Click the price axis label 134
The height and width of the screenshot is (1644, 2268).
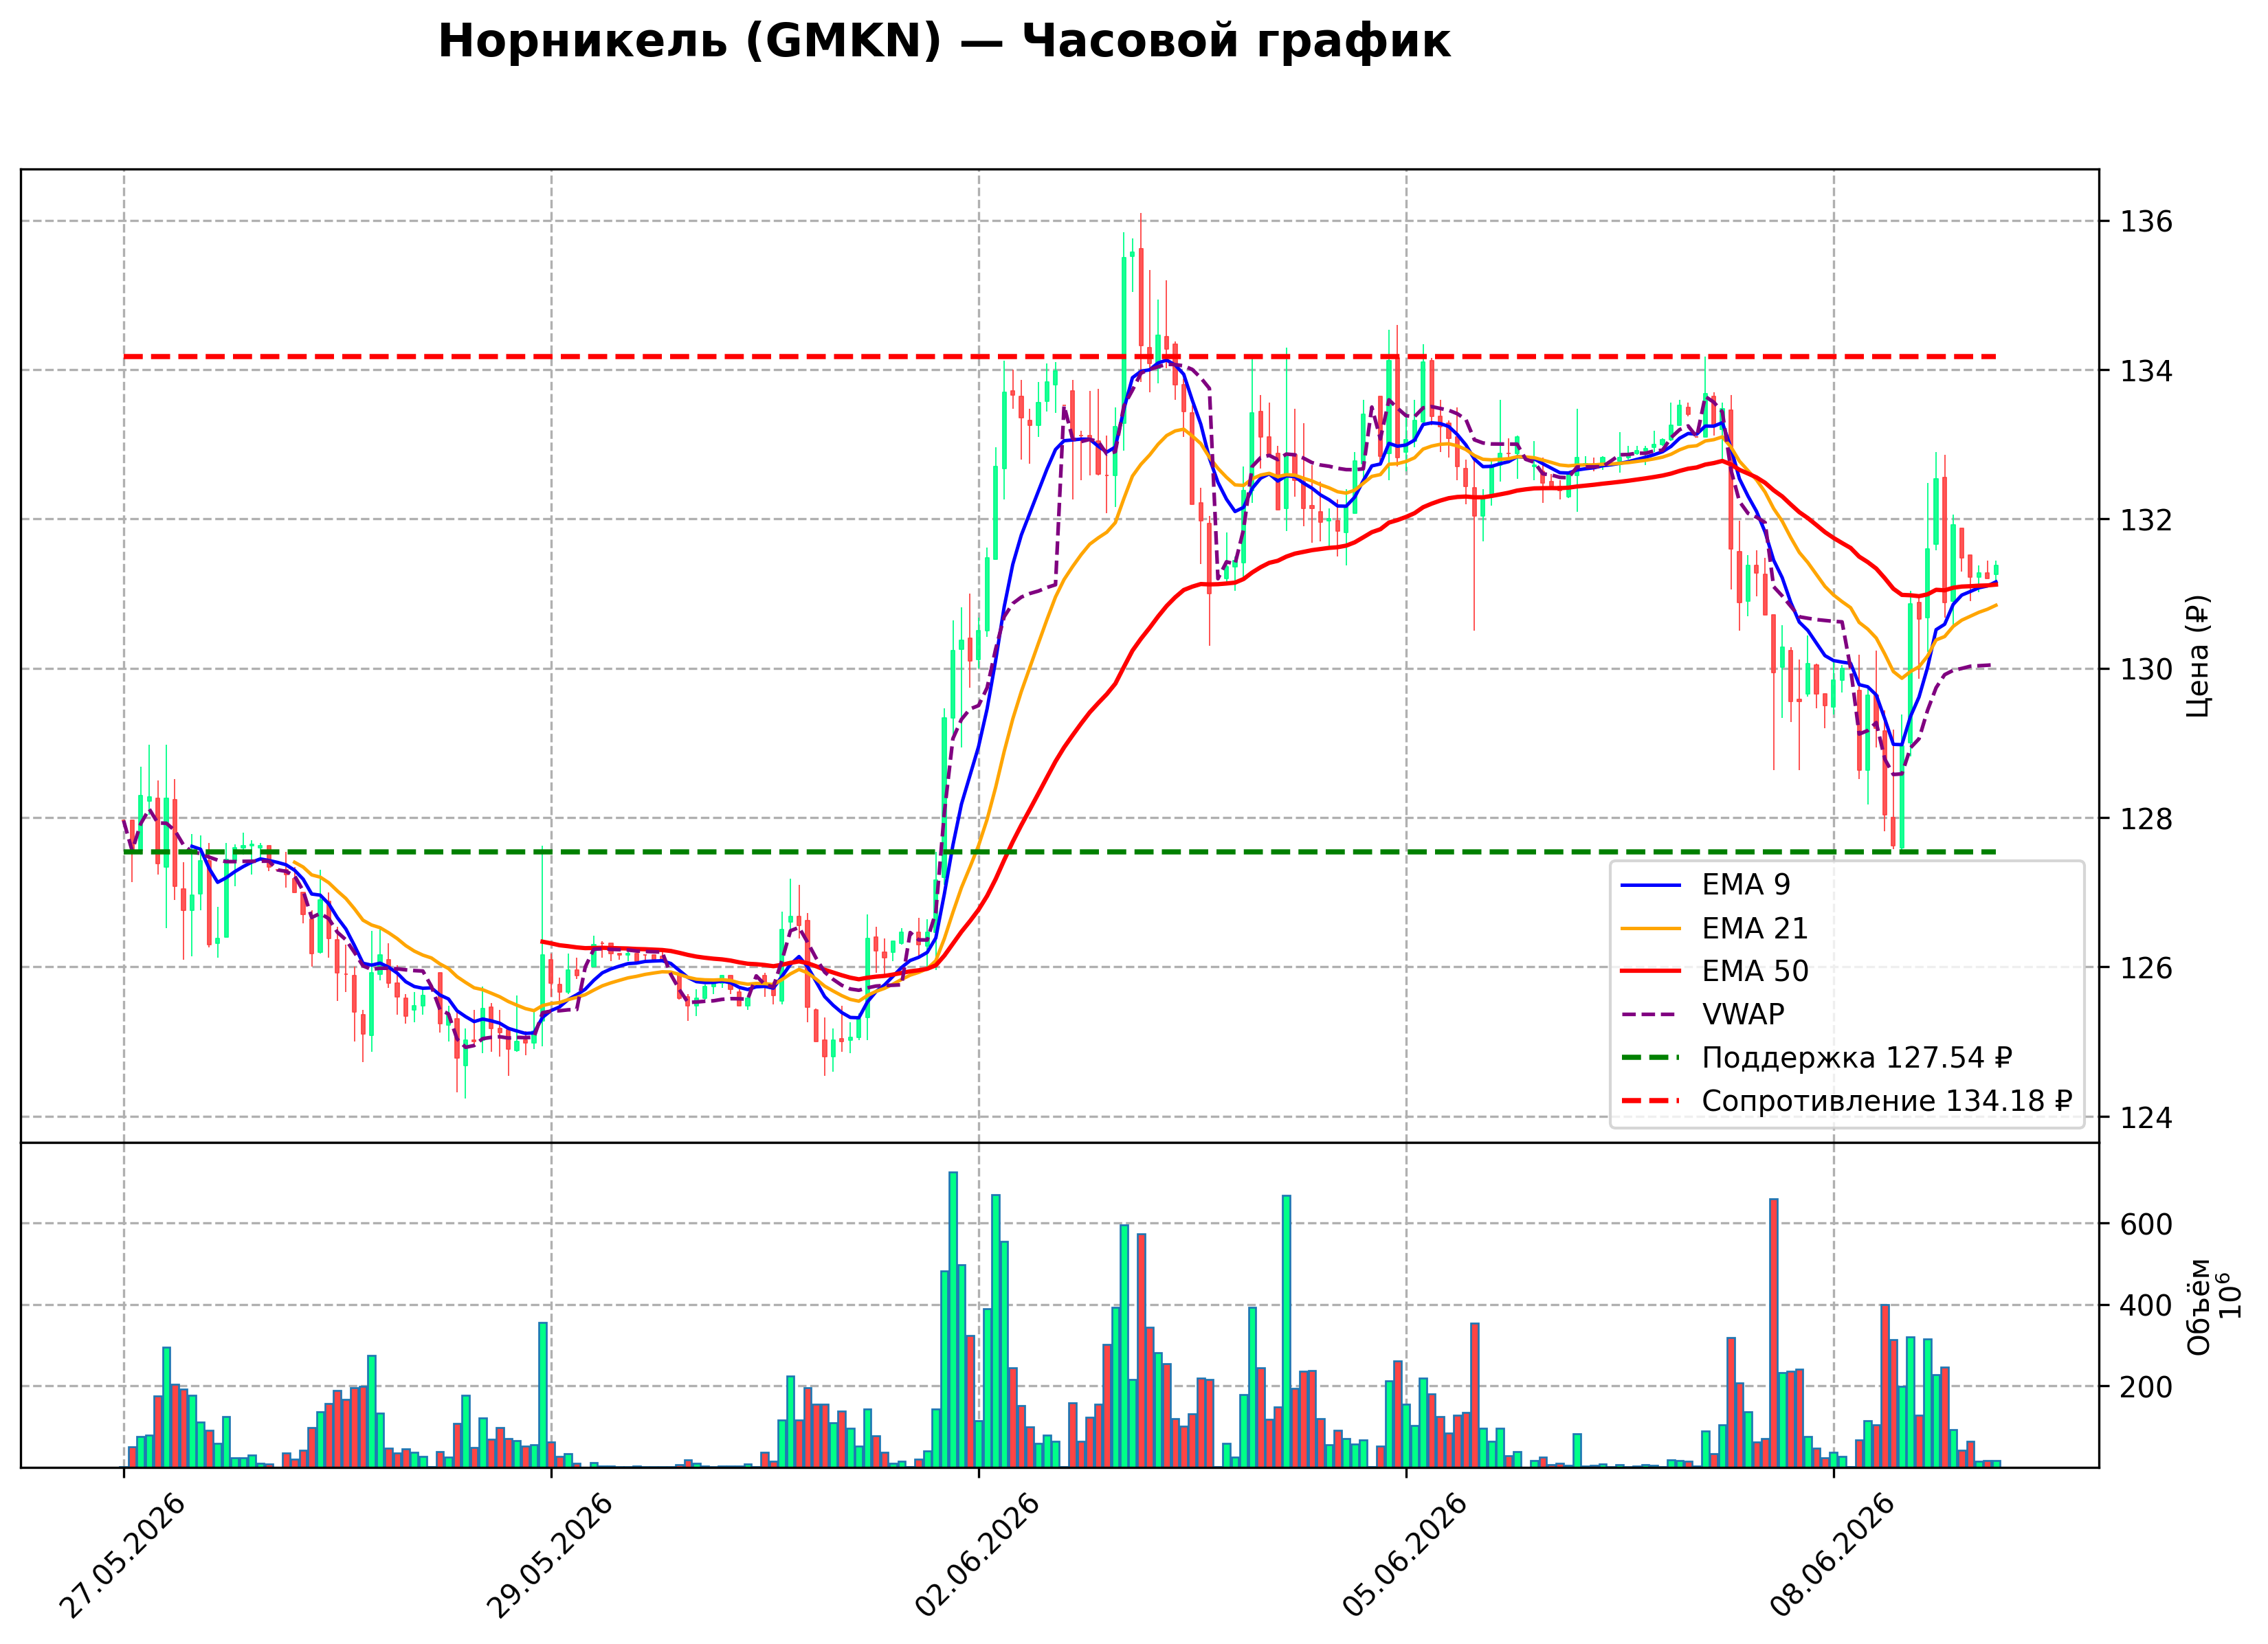click(x=2146, y=371)
